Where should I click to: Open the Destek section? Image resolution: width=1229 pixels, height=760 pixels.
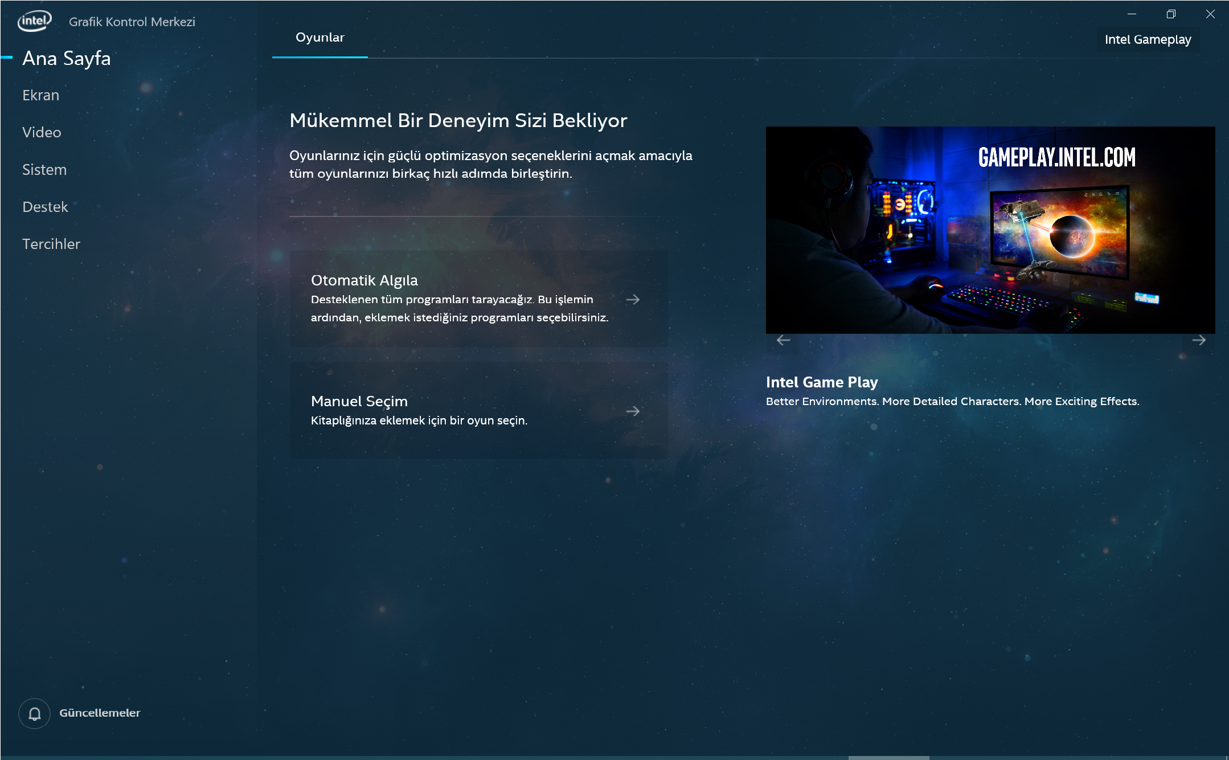pos(45,207)
